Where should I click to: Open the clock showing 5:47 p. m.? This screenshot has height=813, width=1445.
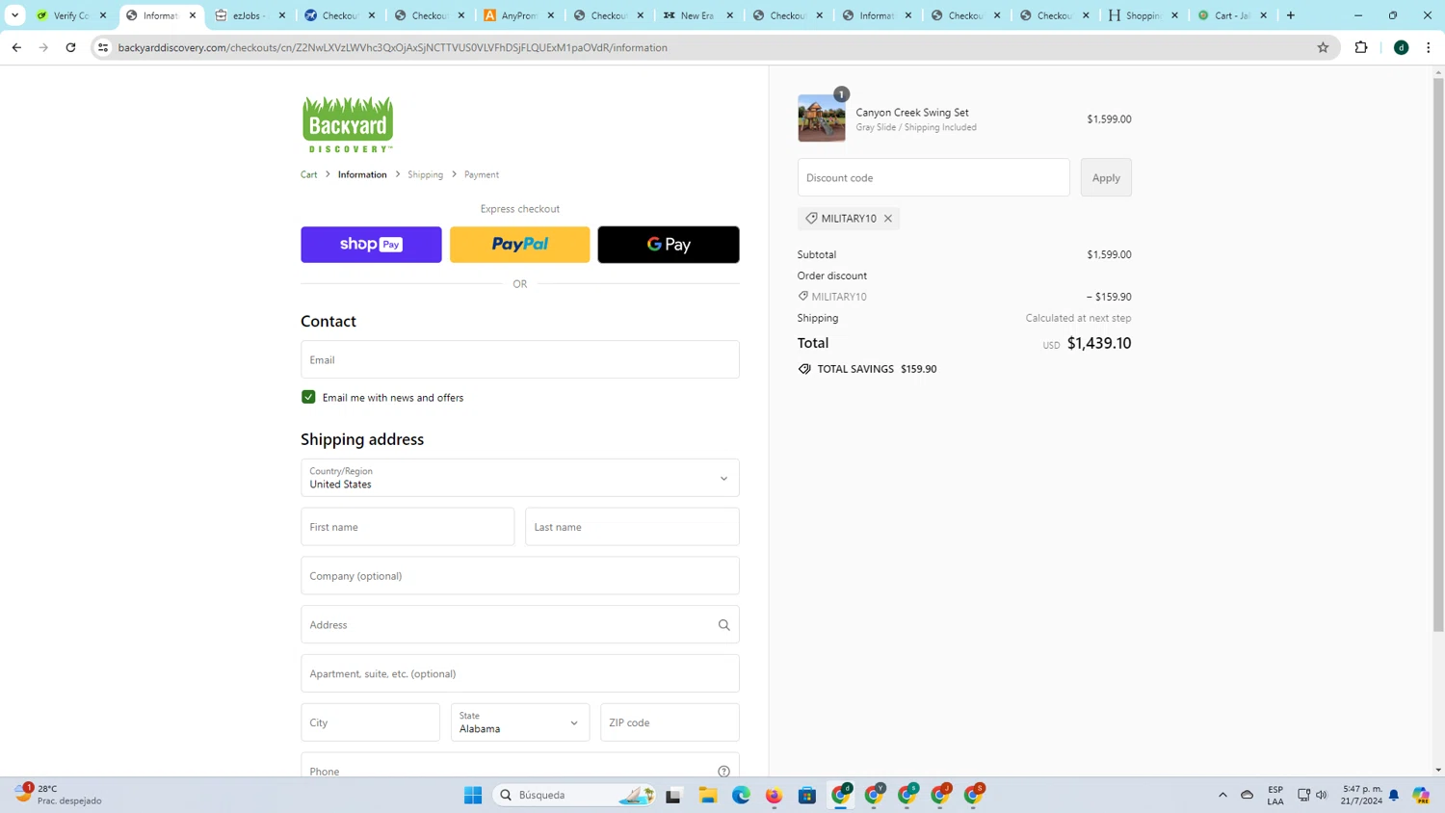pyautogui.click(x=1361, y=795)
